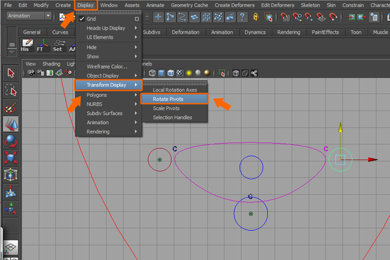This screenshot has height=260, width=390.
Task: Enable Snap to grids magnet
Action: point(285,17)
